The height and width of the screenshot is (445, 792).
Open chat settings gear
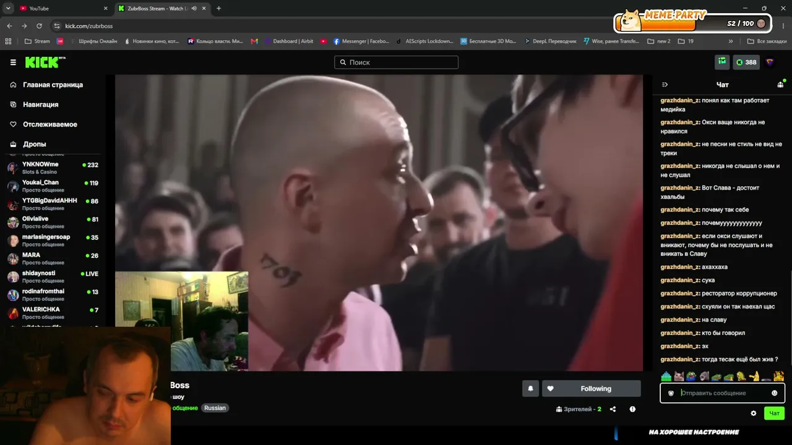tap(754, 413)
